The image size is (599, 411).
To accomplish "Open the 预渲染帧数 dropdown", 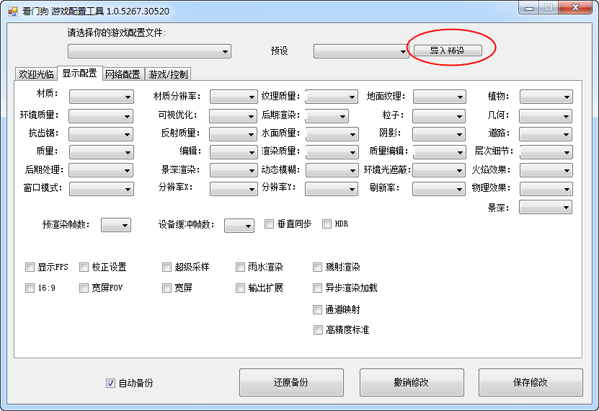I will 116,225.
